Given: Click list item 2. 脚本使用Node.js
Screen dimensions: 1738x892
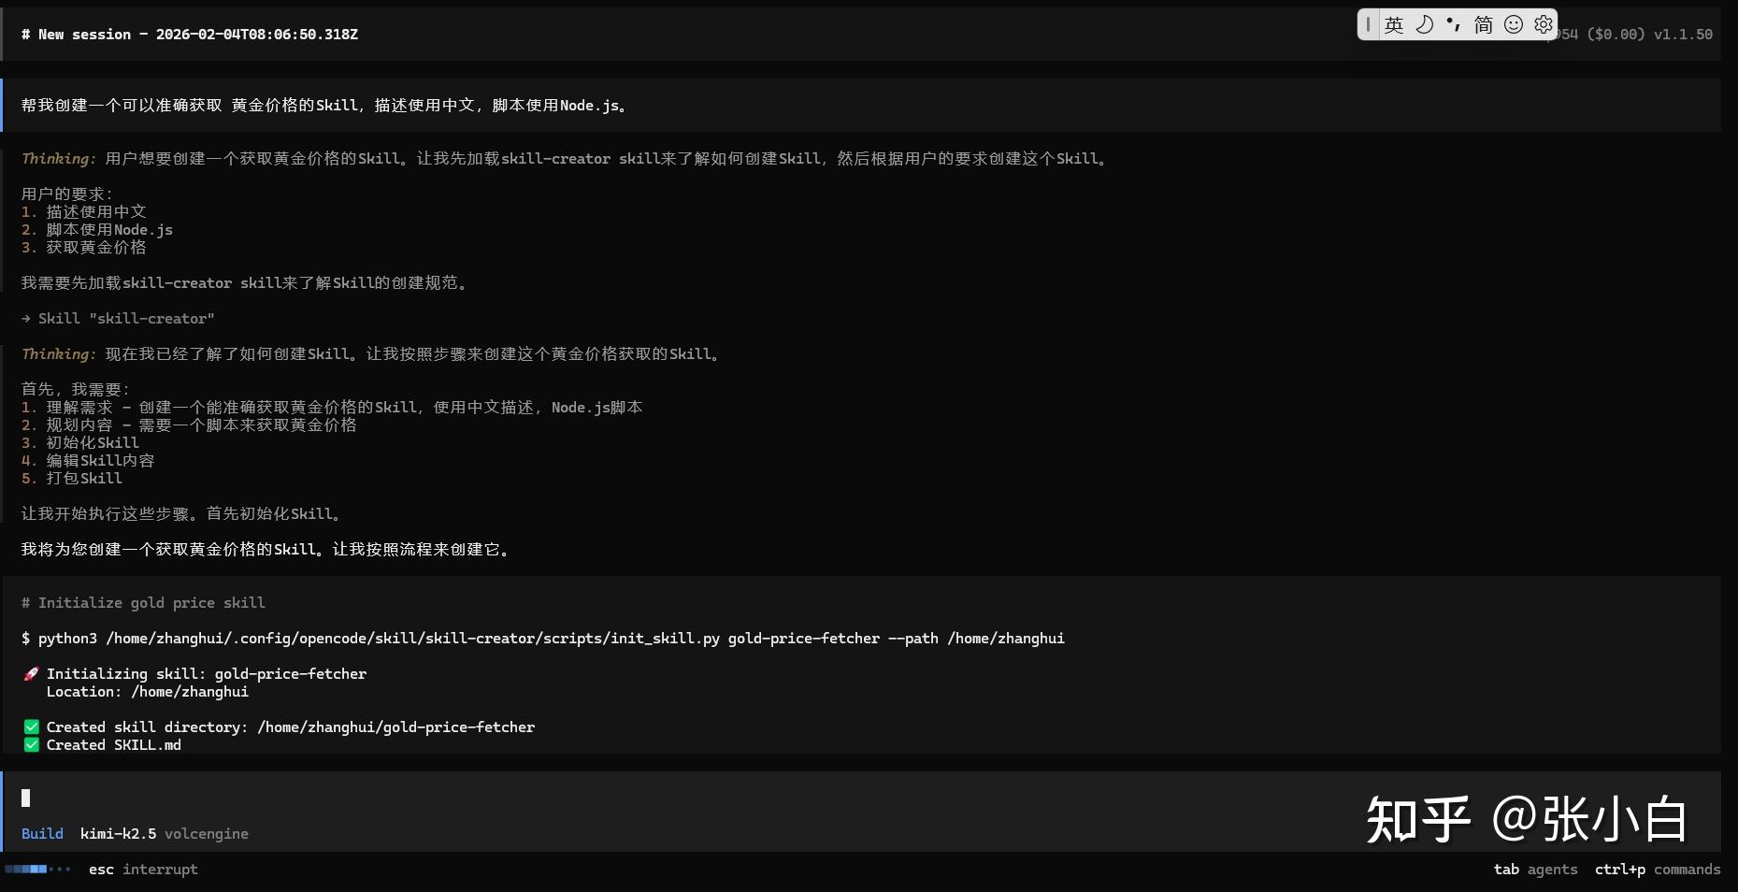Looking at the screenshot, I should click(x=97, y=230).
